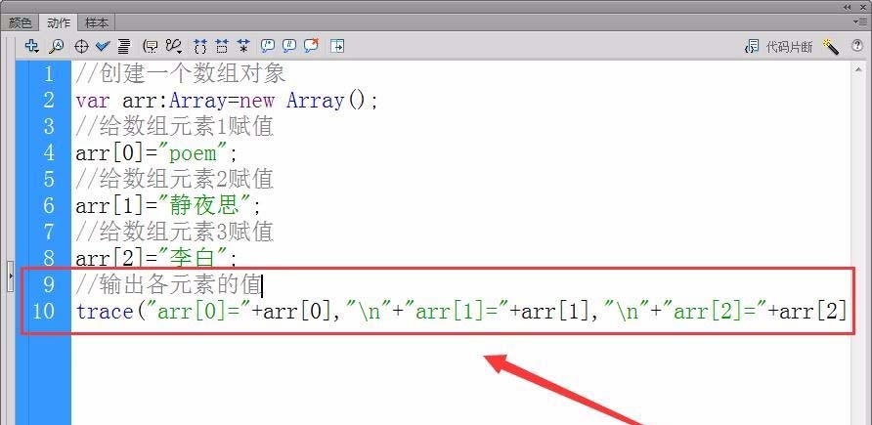This screenshot has height=425, width=872.
Task: Toggle script assist magic wand
Action: (830, 47)
